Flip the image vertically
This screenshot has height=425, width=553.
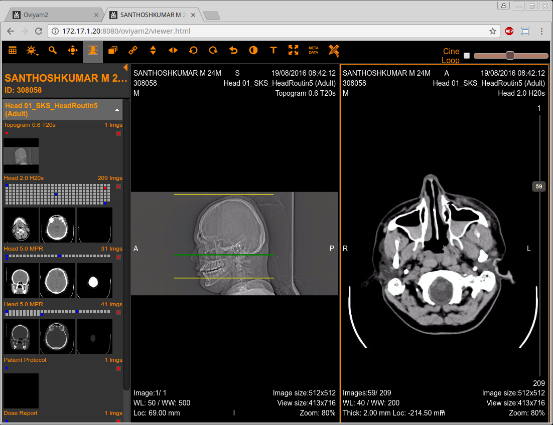pyautogui.click(x=153, y=50)
